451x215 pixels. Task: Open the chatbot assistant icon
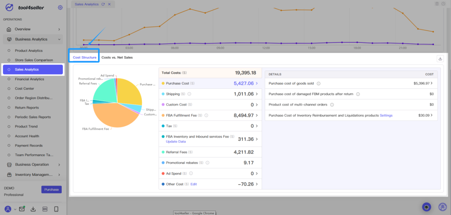pyautogui.click(x=426, y=207)
